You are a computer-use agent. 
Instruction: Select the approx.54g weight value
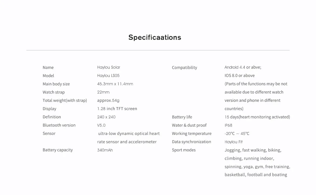click(108, 100)
